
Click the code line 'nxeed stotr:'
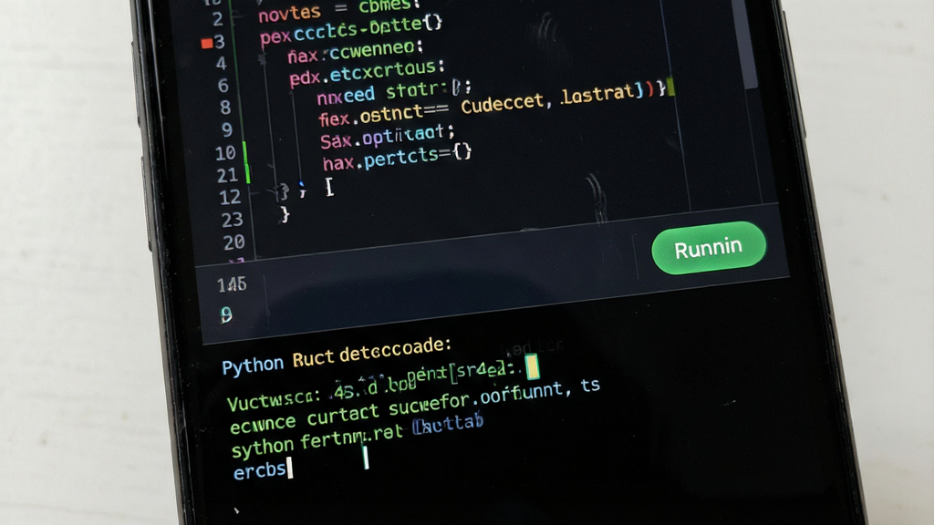click(394, 92)
